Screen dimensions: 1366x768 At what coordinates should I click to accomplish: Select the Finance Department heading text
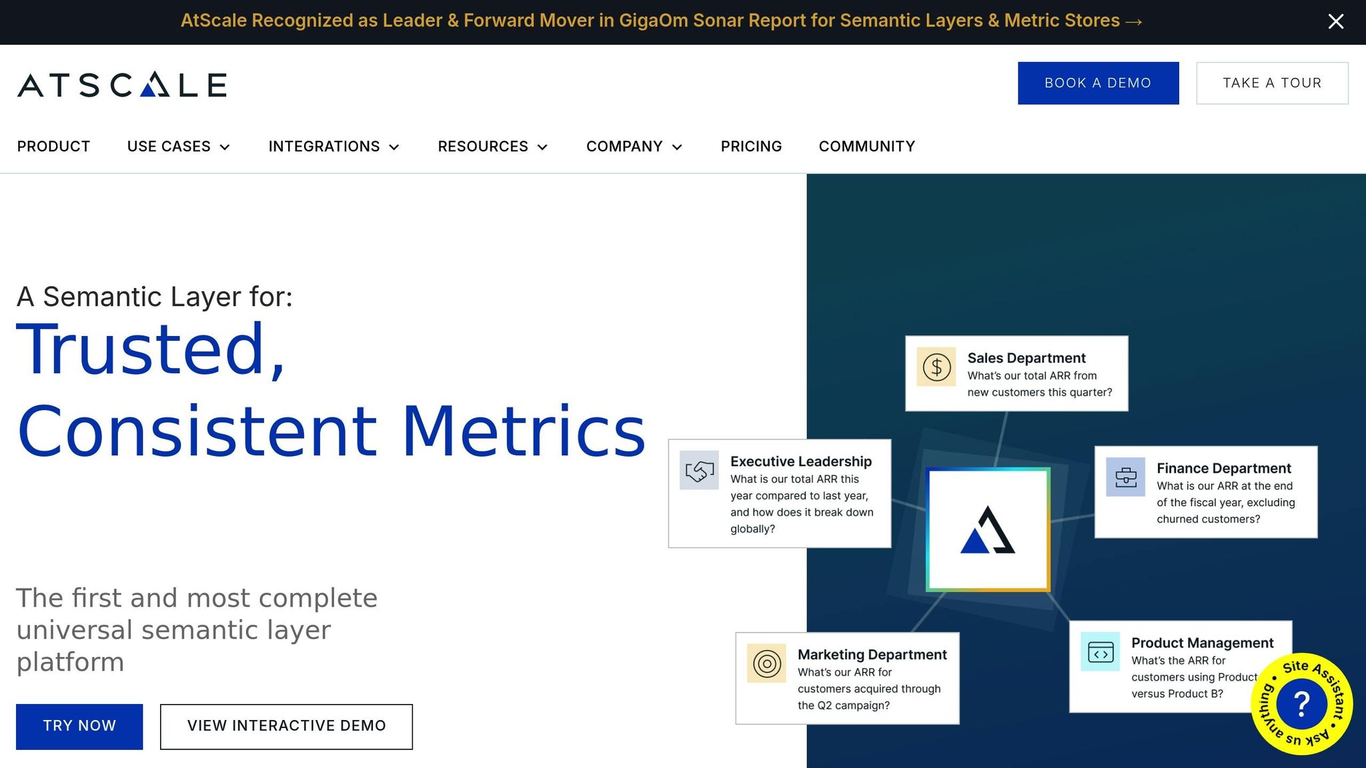[1224, 468]
